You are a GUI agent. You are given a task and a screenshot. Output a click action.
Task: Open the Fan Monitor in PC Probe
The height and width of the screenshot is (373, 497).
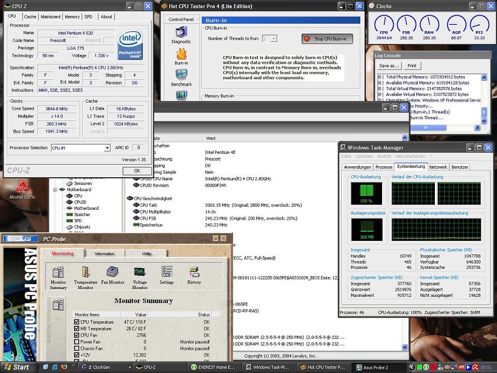coord(112,275)
